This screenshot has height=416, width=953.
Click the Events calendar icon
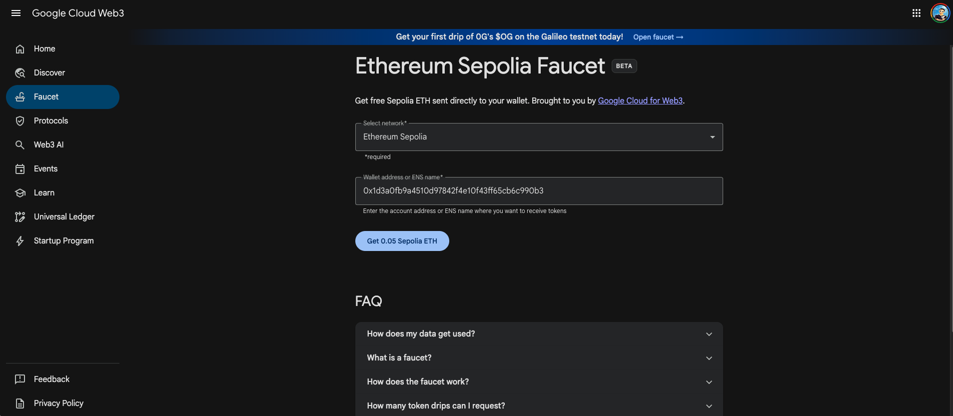coord(20,168)
